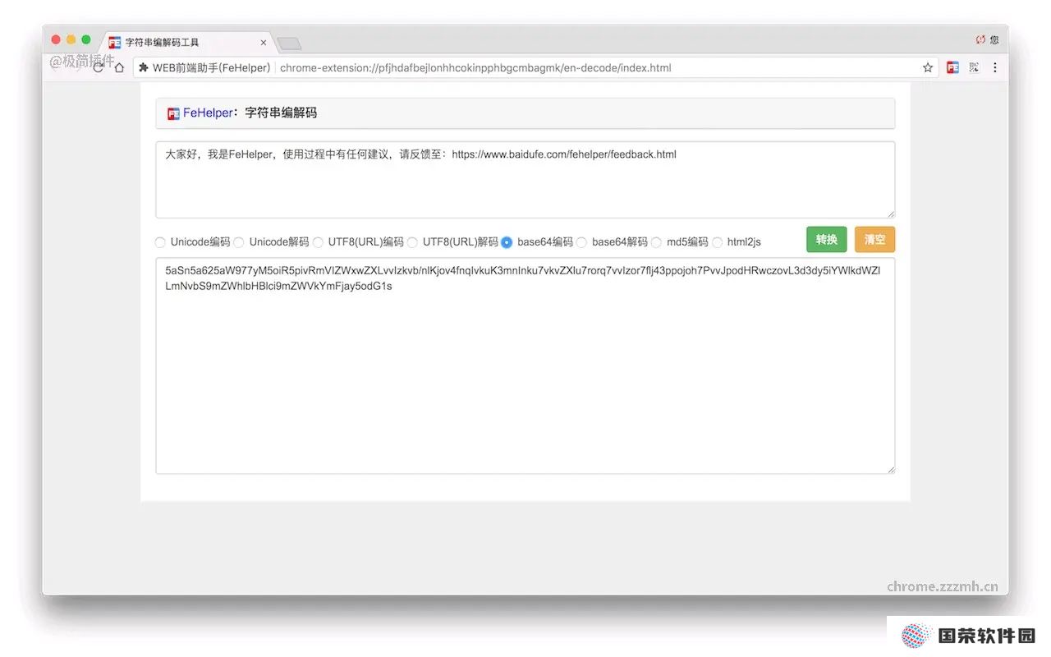
Task: Select UTF8(URL)编码 radio option
Action: (318, 242)
